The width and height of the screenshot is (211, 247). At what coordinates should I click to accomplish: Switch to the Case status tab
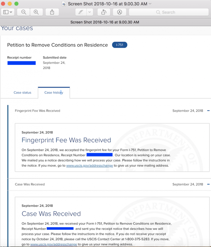tap(22, 93)
